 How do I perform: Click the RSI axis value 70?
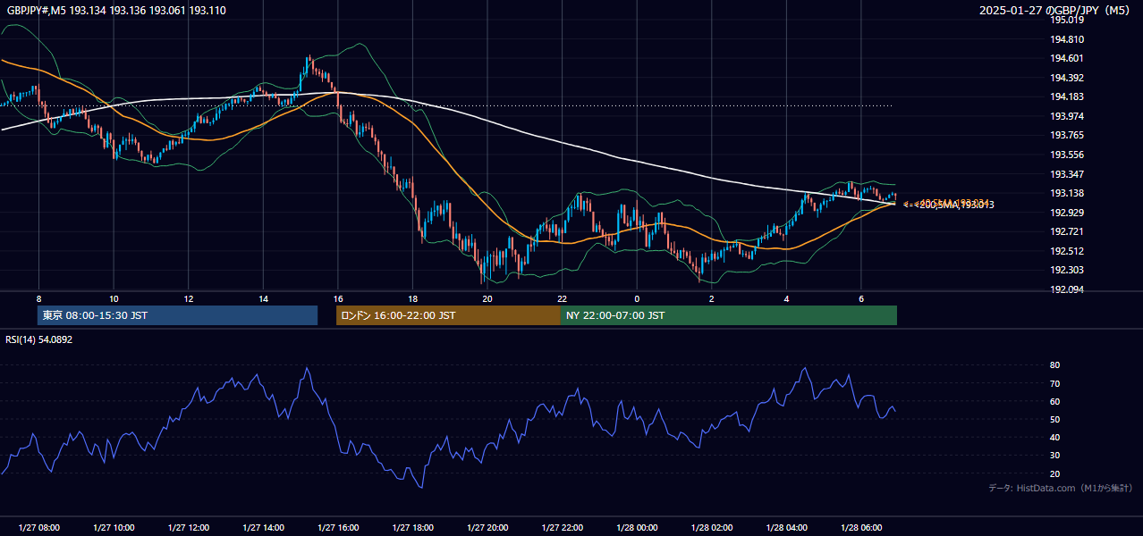1054,383
